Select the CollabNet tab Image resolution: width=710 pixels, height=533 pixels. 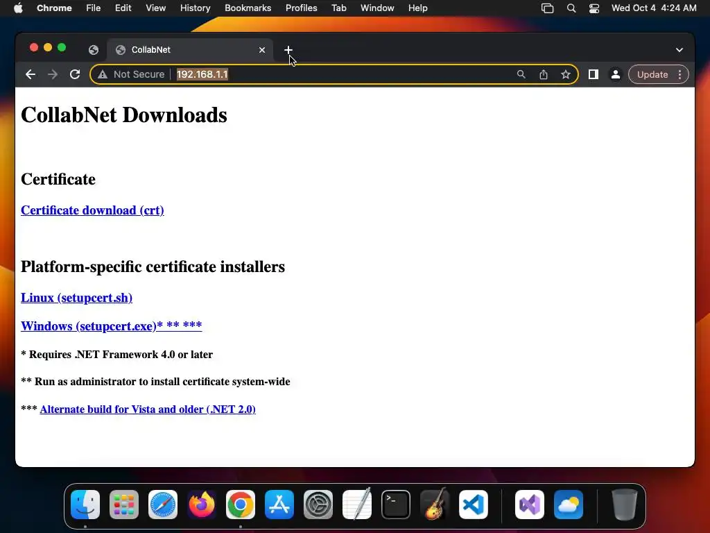coord(190,50)
